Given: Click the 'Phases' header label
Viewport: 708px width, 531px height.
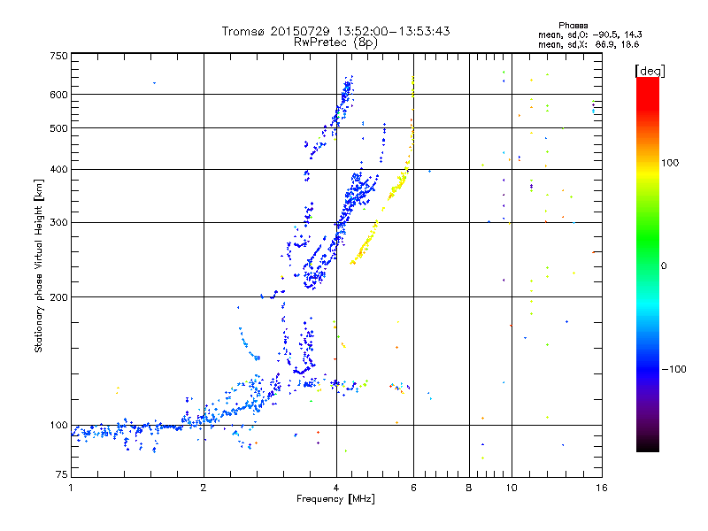Looking at the screenshot, I should click(573, 26).
